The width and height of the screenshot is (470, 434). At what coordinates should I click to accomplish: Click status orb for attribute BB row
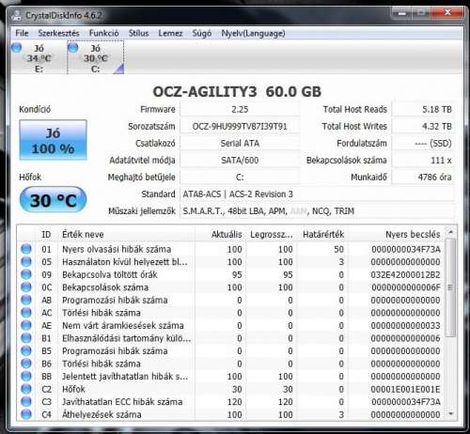tap(26, 377)
